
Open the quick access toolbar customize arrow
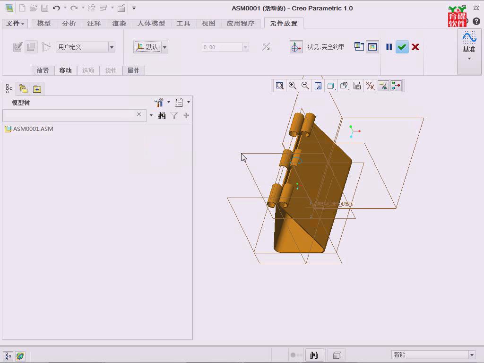click(134, 8)
